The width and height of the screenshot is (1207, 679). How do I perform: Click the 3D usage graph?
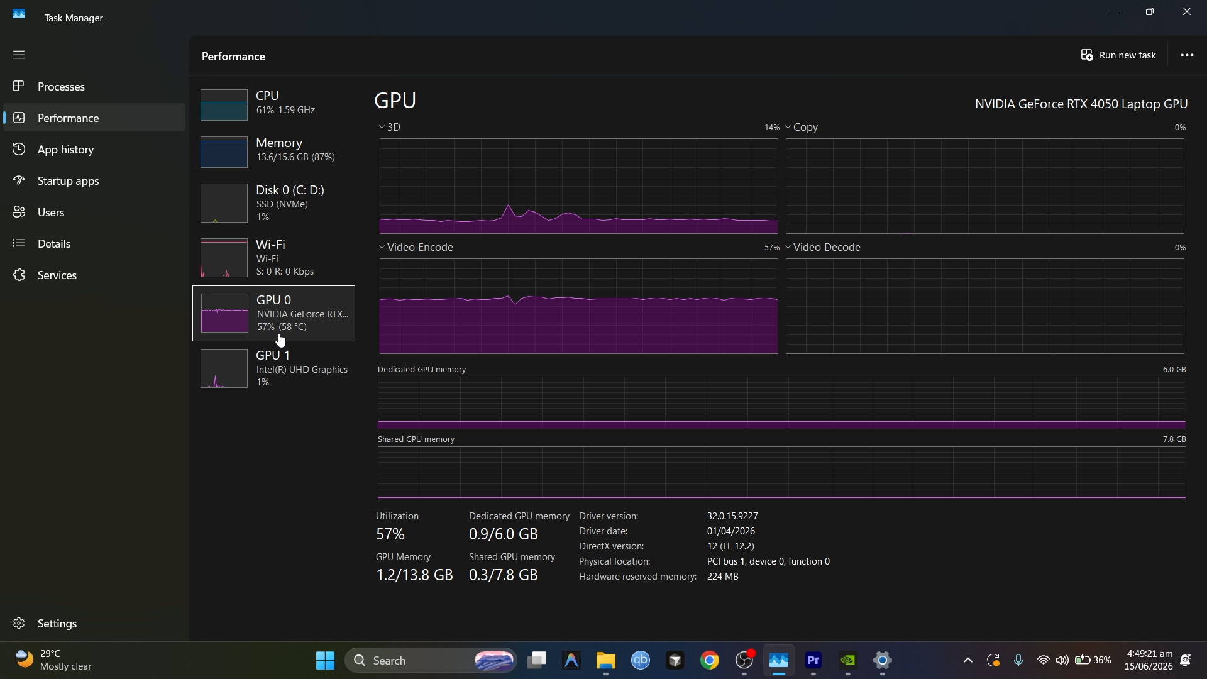click(578, 186)
